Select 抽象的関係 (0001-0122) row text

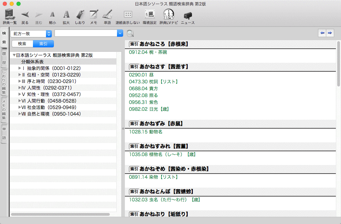click(x=54, y=68)
